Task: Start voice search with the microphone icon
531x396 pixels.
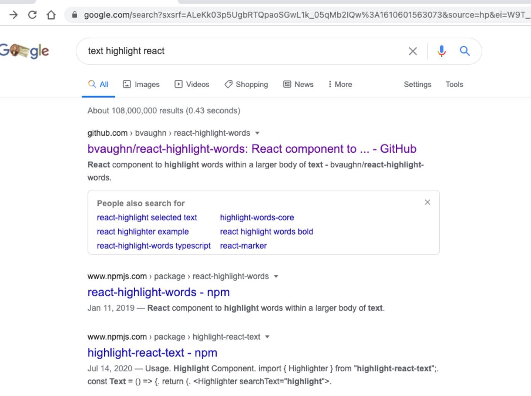Action: pyautogui.click(x=441, y=51)
